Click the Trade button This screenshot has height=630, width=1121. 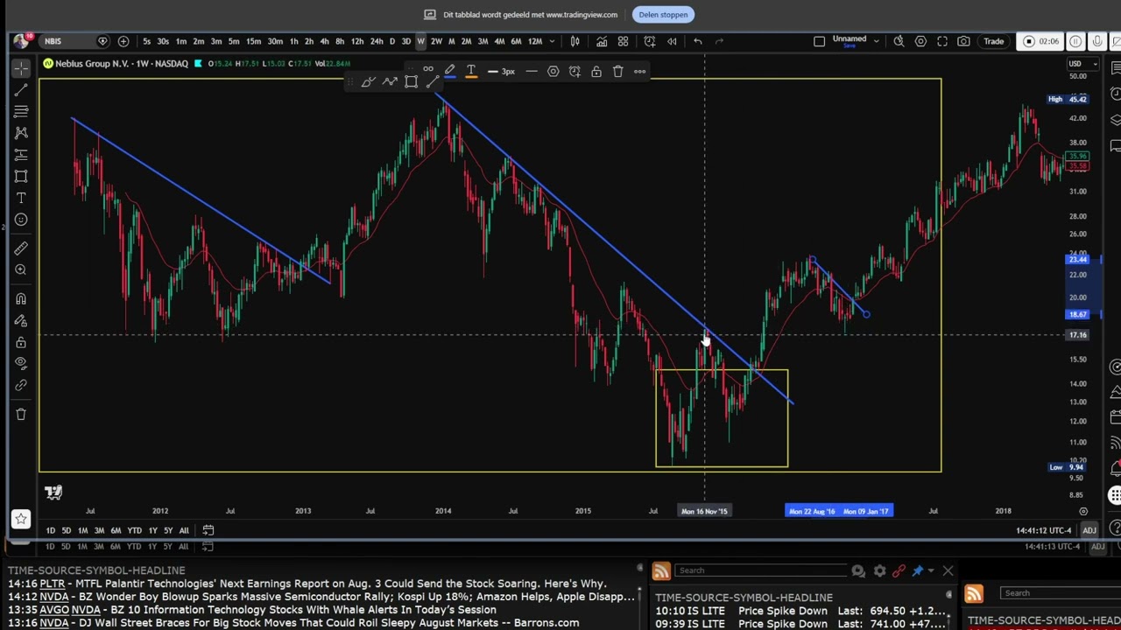[993, 41]
